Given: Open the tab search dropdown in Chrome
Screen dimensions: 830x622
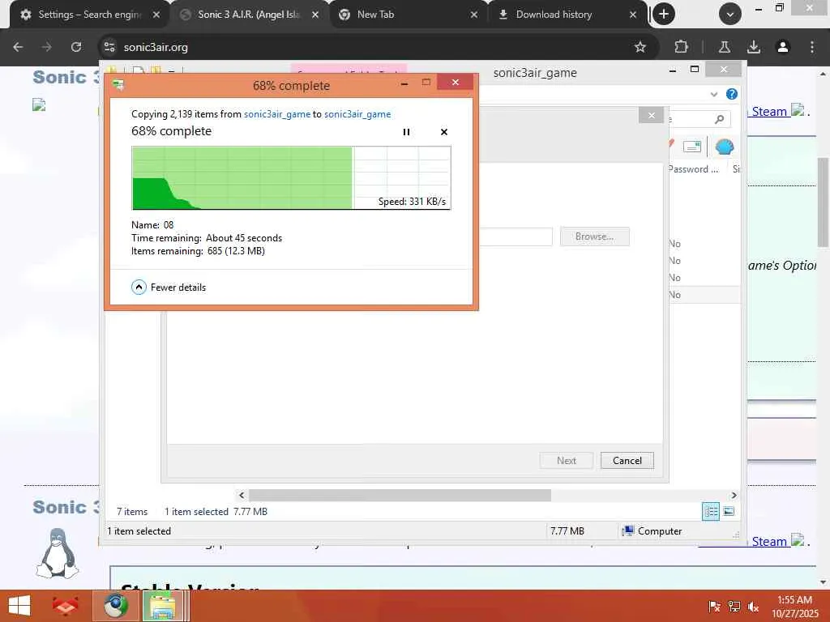Looking at the screenshot, I should [x=730, y=15].
